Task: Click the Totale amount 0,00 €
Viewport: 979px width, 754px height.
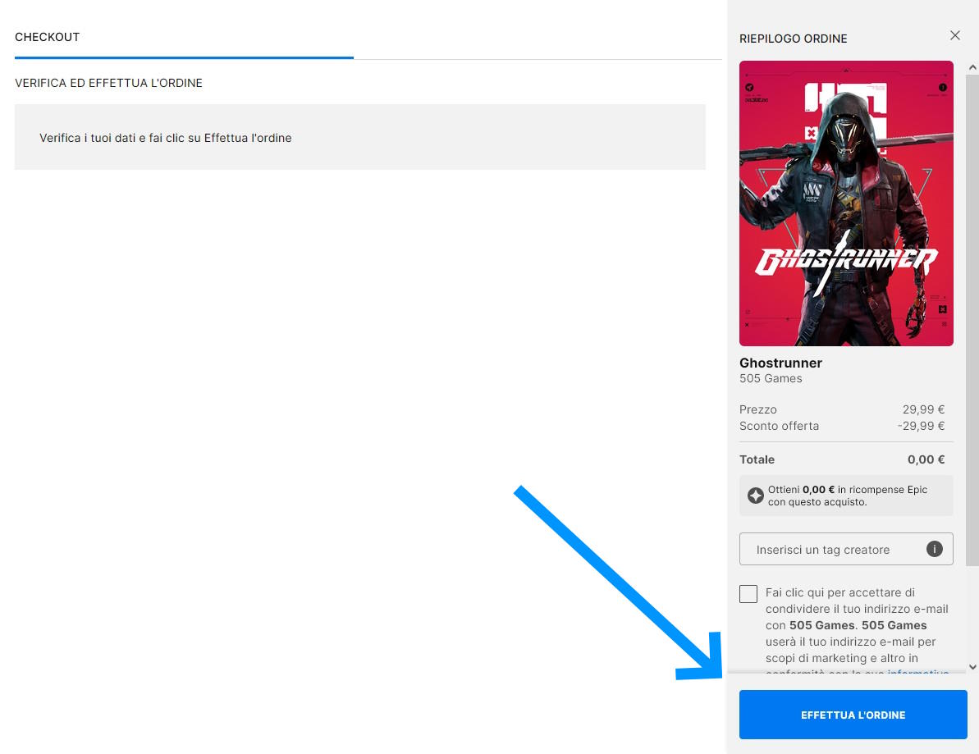Action: (x=926, y=459)
